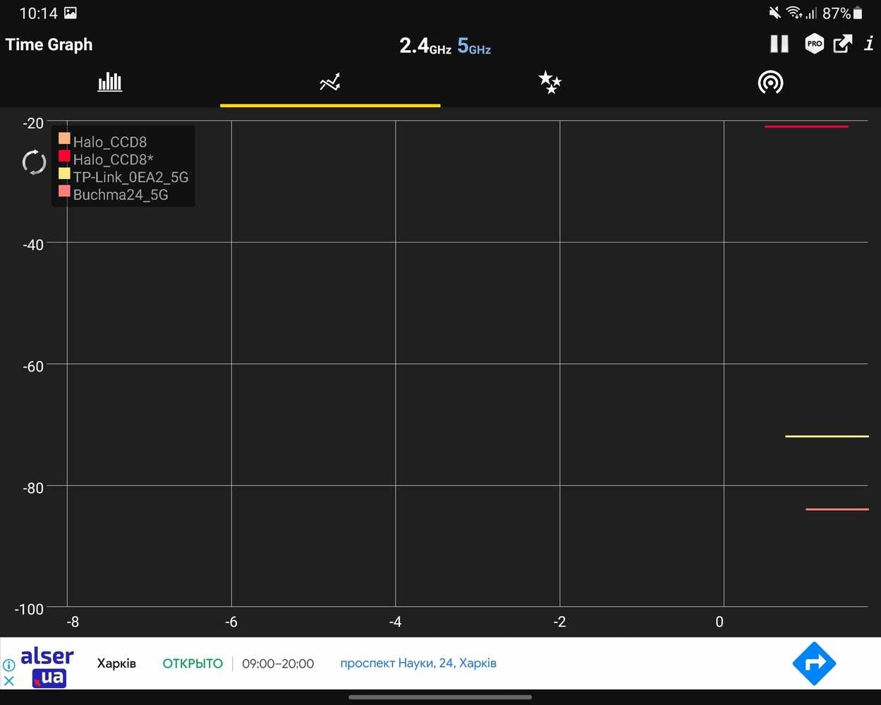Tap the PRO upgrade hexagon icon
This screenshot has width=881, height=705.
814,44
